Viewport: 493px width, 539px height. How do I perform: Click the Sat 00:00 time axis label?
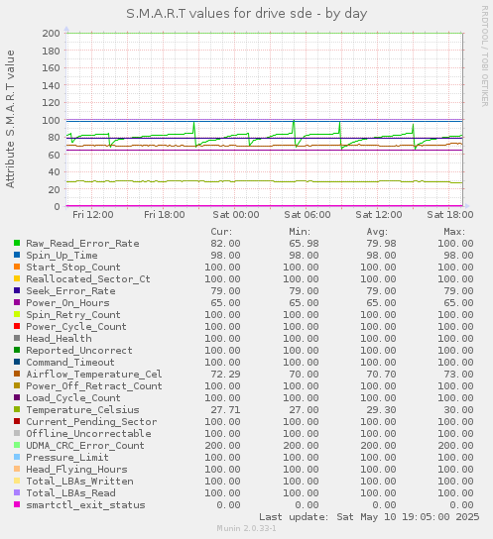236,214
